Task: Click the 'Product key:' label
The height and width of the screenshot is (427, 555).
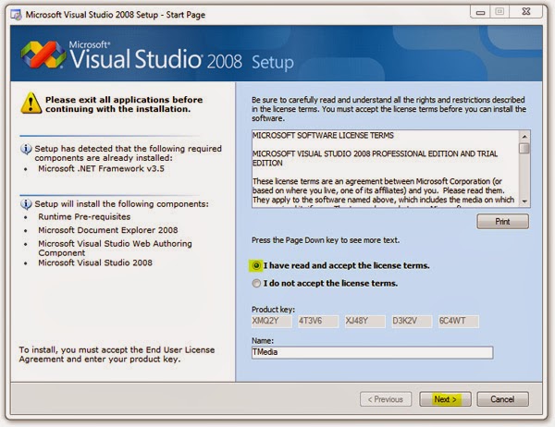Action: [273, 310]
